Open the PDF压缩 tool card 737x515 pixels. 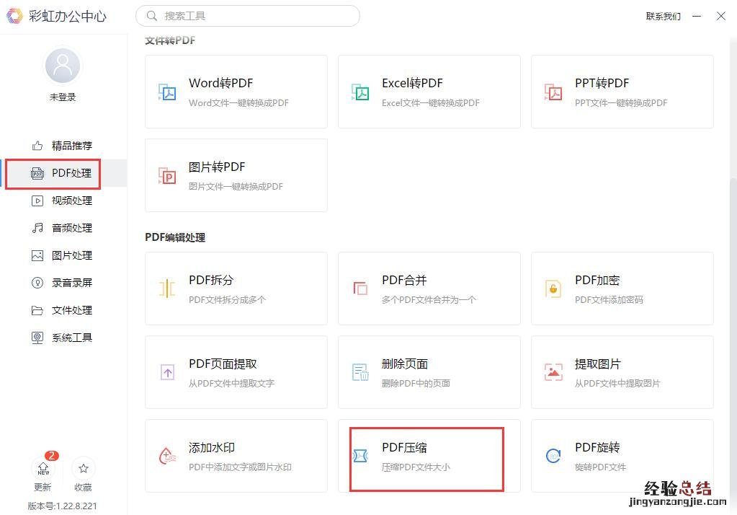tap(426, 456)
